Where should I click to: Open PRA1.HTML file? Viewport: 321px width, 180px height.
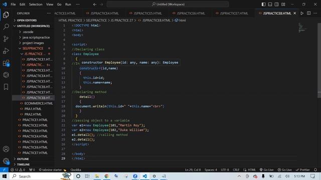pos(33,109)
